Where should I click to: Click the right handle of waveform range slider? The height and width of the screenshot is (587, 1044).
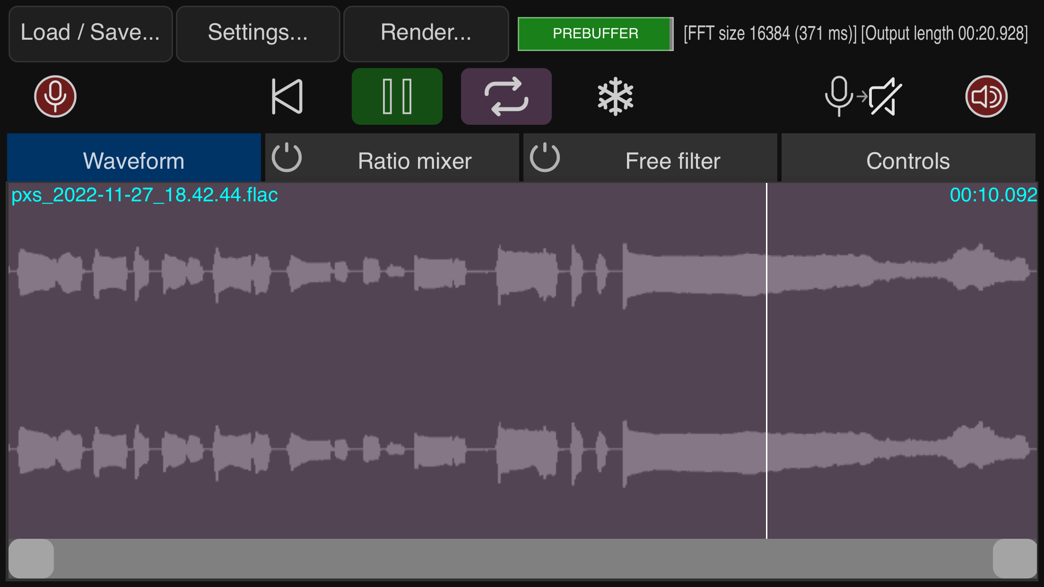pyautogui.click(x=1015, y=559)
